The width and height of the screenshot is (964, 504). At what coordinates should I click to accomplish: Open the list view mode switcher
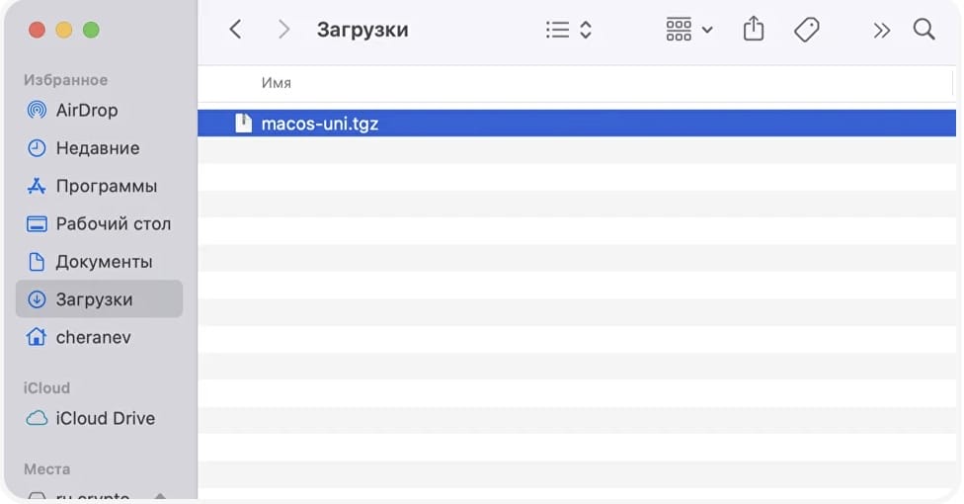point(568,30)
